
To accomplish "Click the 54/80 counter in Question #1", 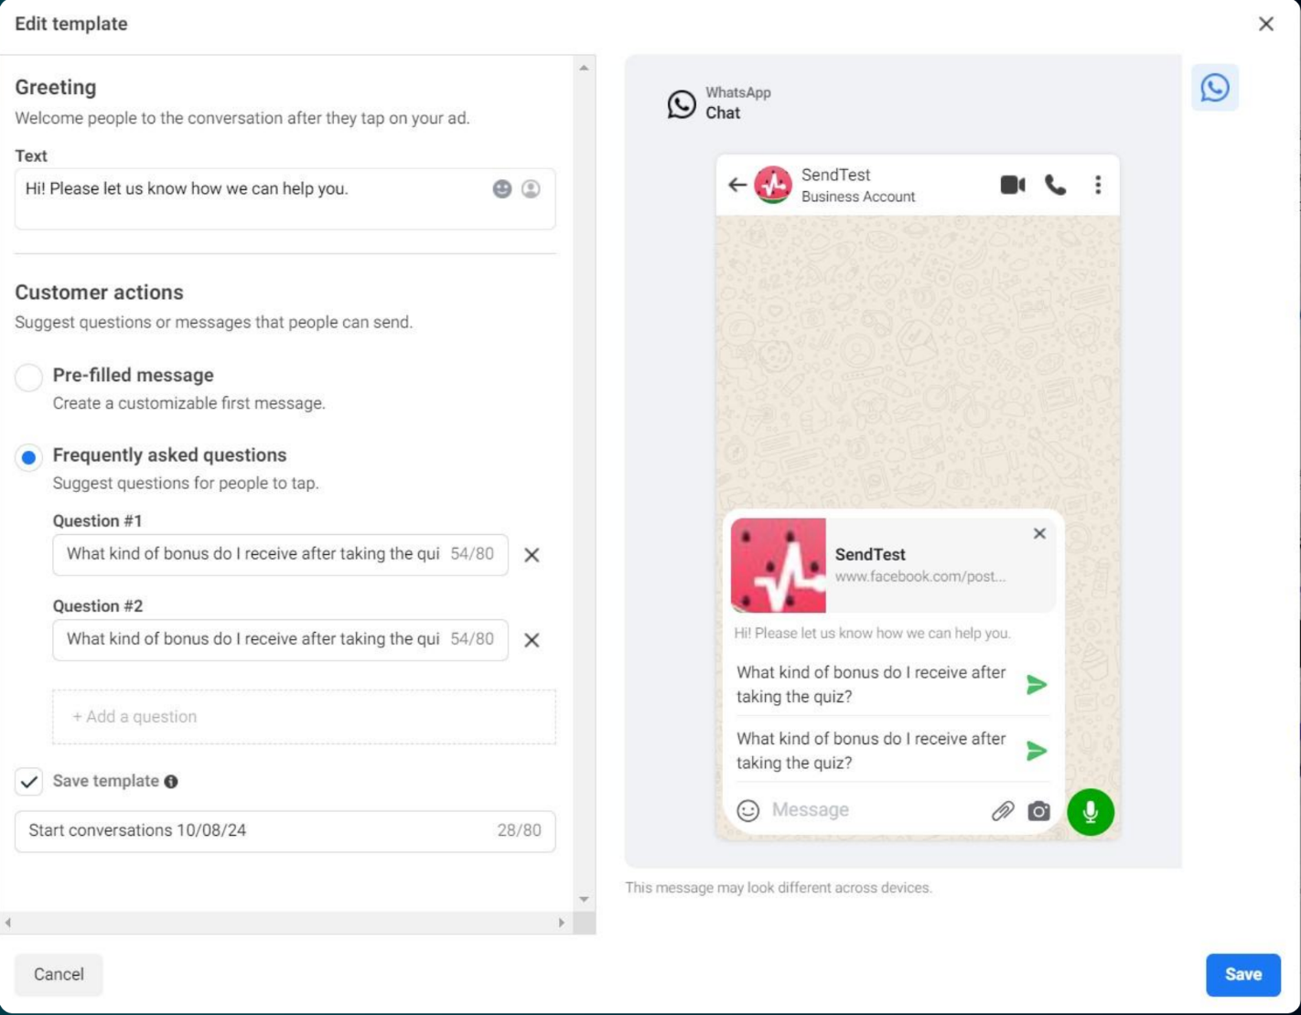I will click(472, 554).
